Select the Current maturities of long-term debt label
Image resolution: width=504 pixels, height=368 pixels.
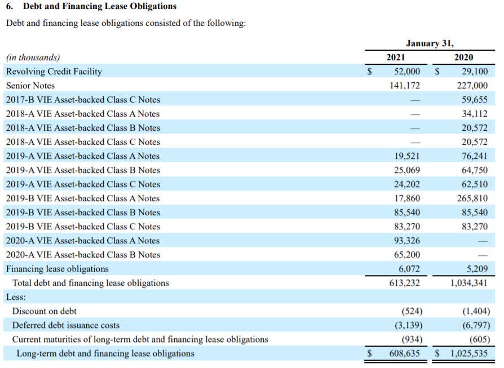point(140,339)
